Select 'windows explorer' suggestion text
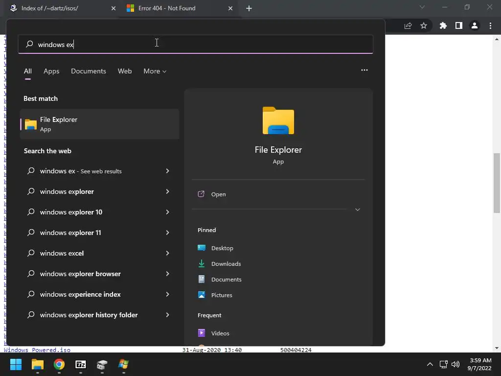The height and width of the screenshot is (376, 501). [67, 191]
